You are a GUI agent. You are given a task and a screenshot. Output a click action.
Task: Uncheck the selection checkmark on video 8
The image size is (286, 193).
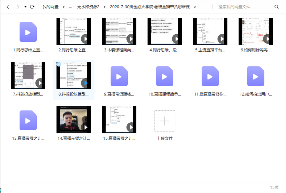(59, 64)
